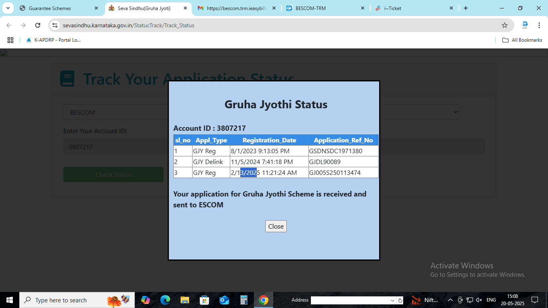
Task: View site information icon in address bar
Action: (55, 25)
